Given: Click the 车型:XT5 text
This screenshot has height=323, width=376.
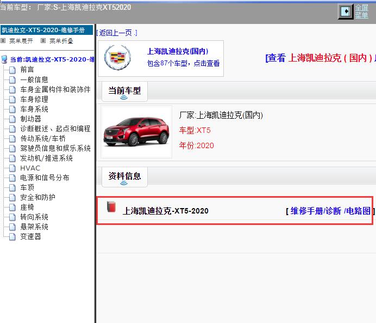Looking at the screenshot, I should coord(195,130).
